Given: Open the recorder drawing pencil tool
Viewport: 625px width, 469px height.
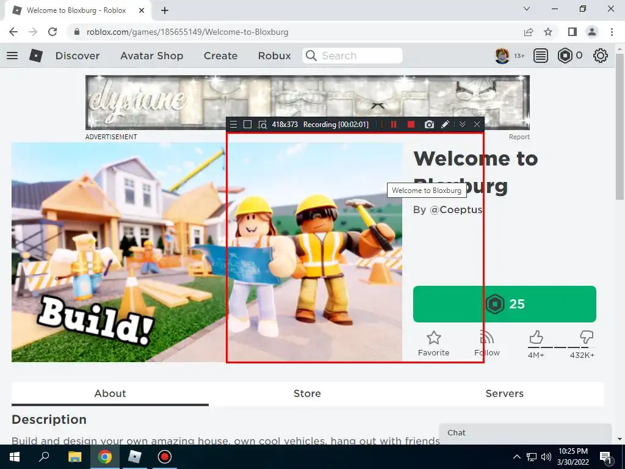Looking at the screenshot, I should click(445, 125).
